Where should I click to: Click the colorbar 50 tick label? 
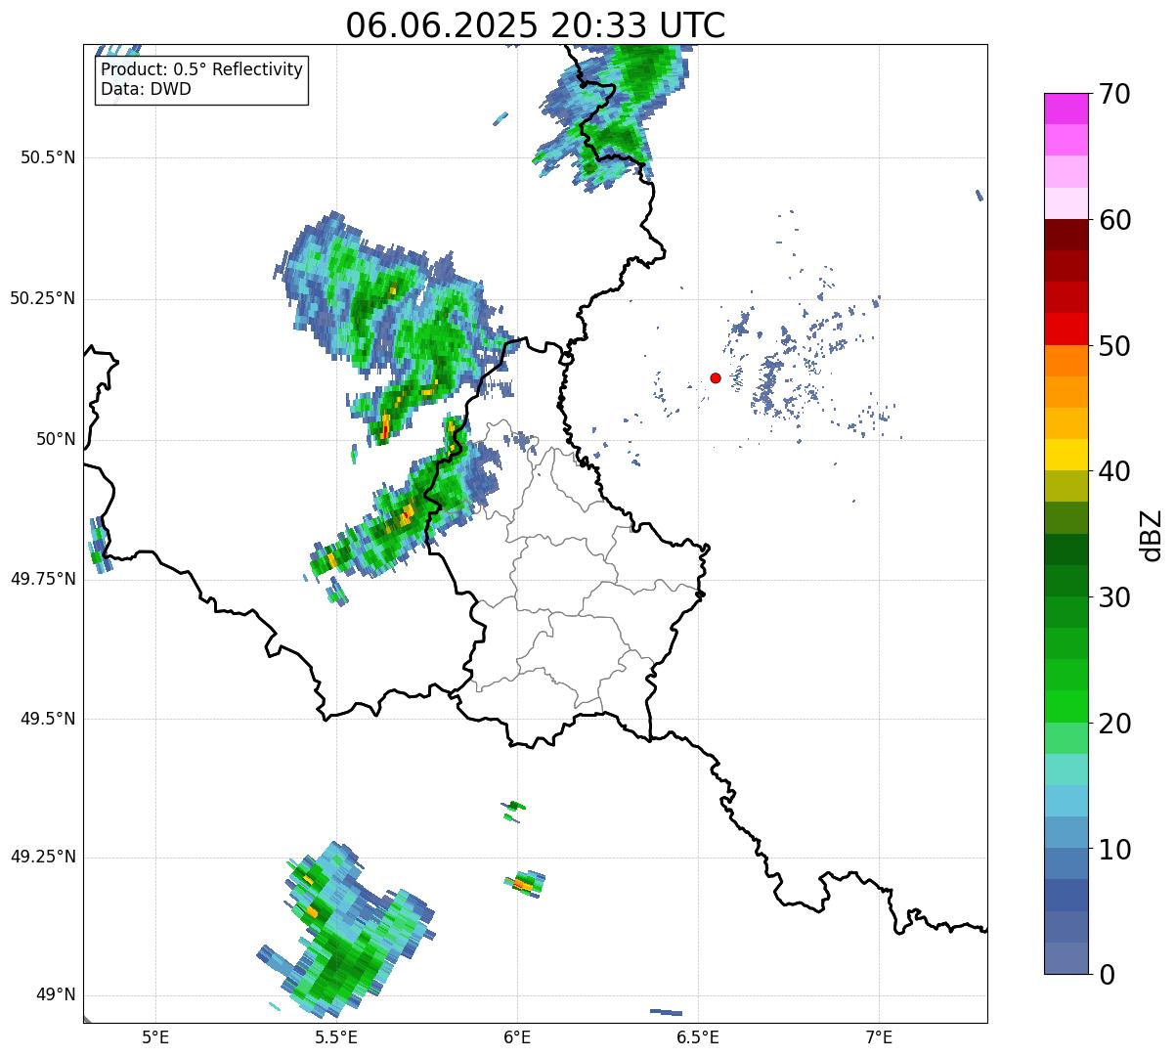coord(1114,346)
